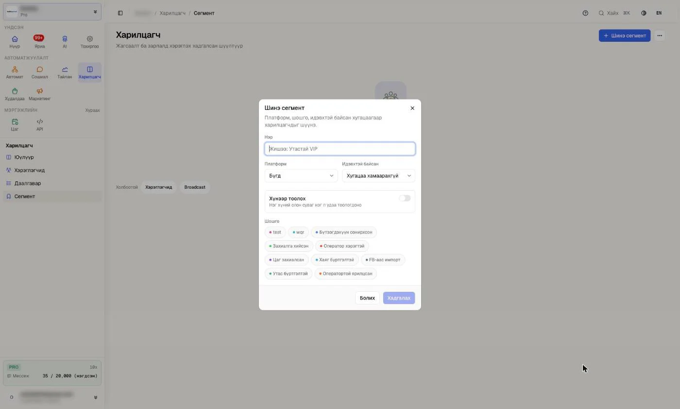Switch theme with contrast icon
Screen dimensions: 680x409
tap(644, 13)
